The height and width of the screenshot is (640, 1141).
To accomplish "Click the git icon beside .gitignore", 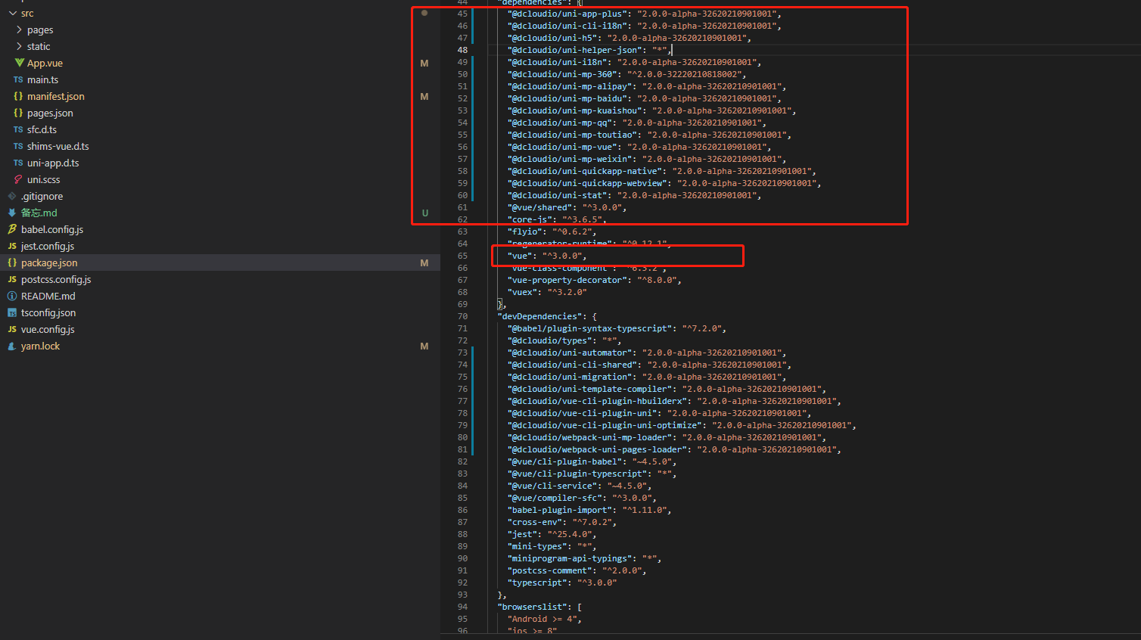I will (12, 196).
